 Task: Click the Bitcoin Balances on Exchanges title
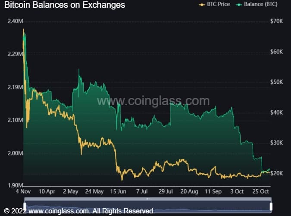[65, 5]
